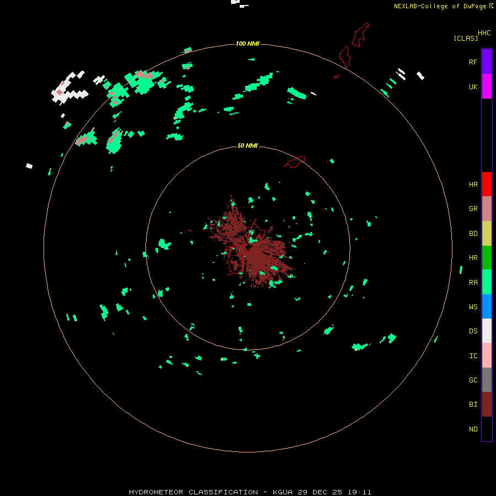
Task: Click the 50 NMI range ring label
Action: tap(247, 145)
